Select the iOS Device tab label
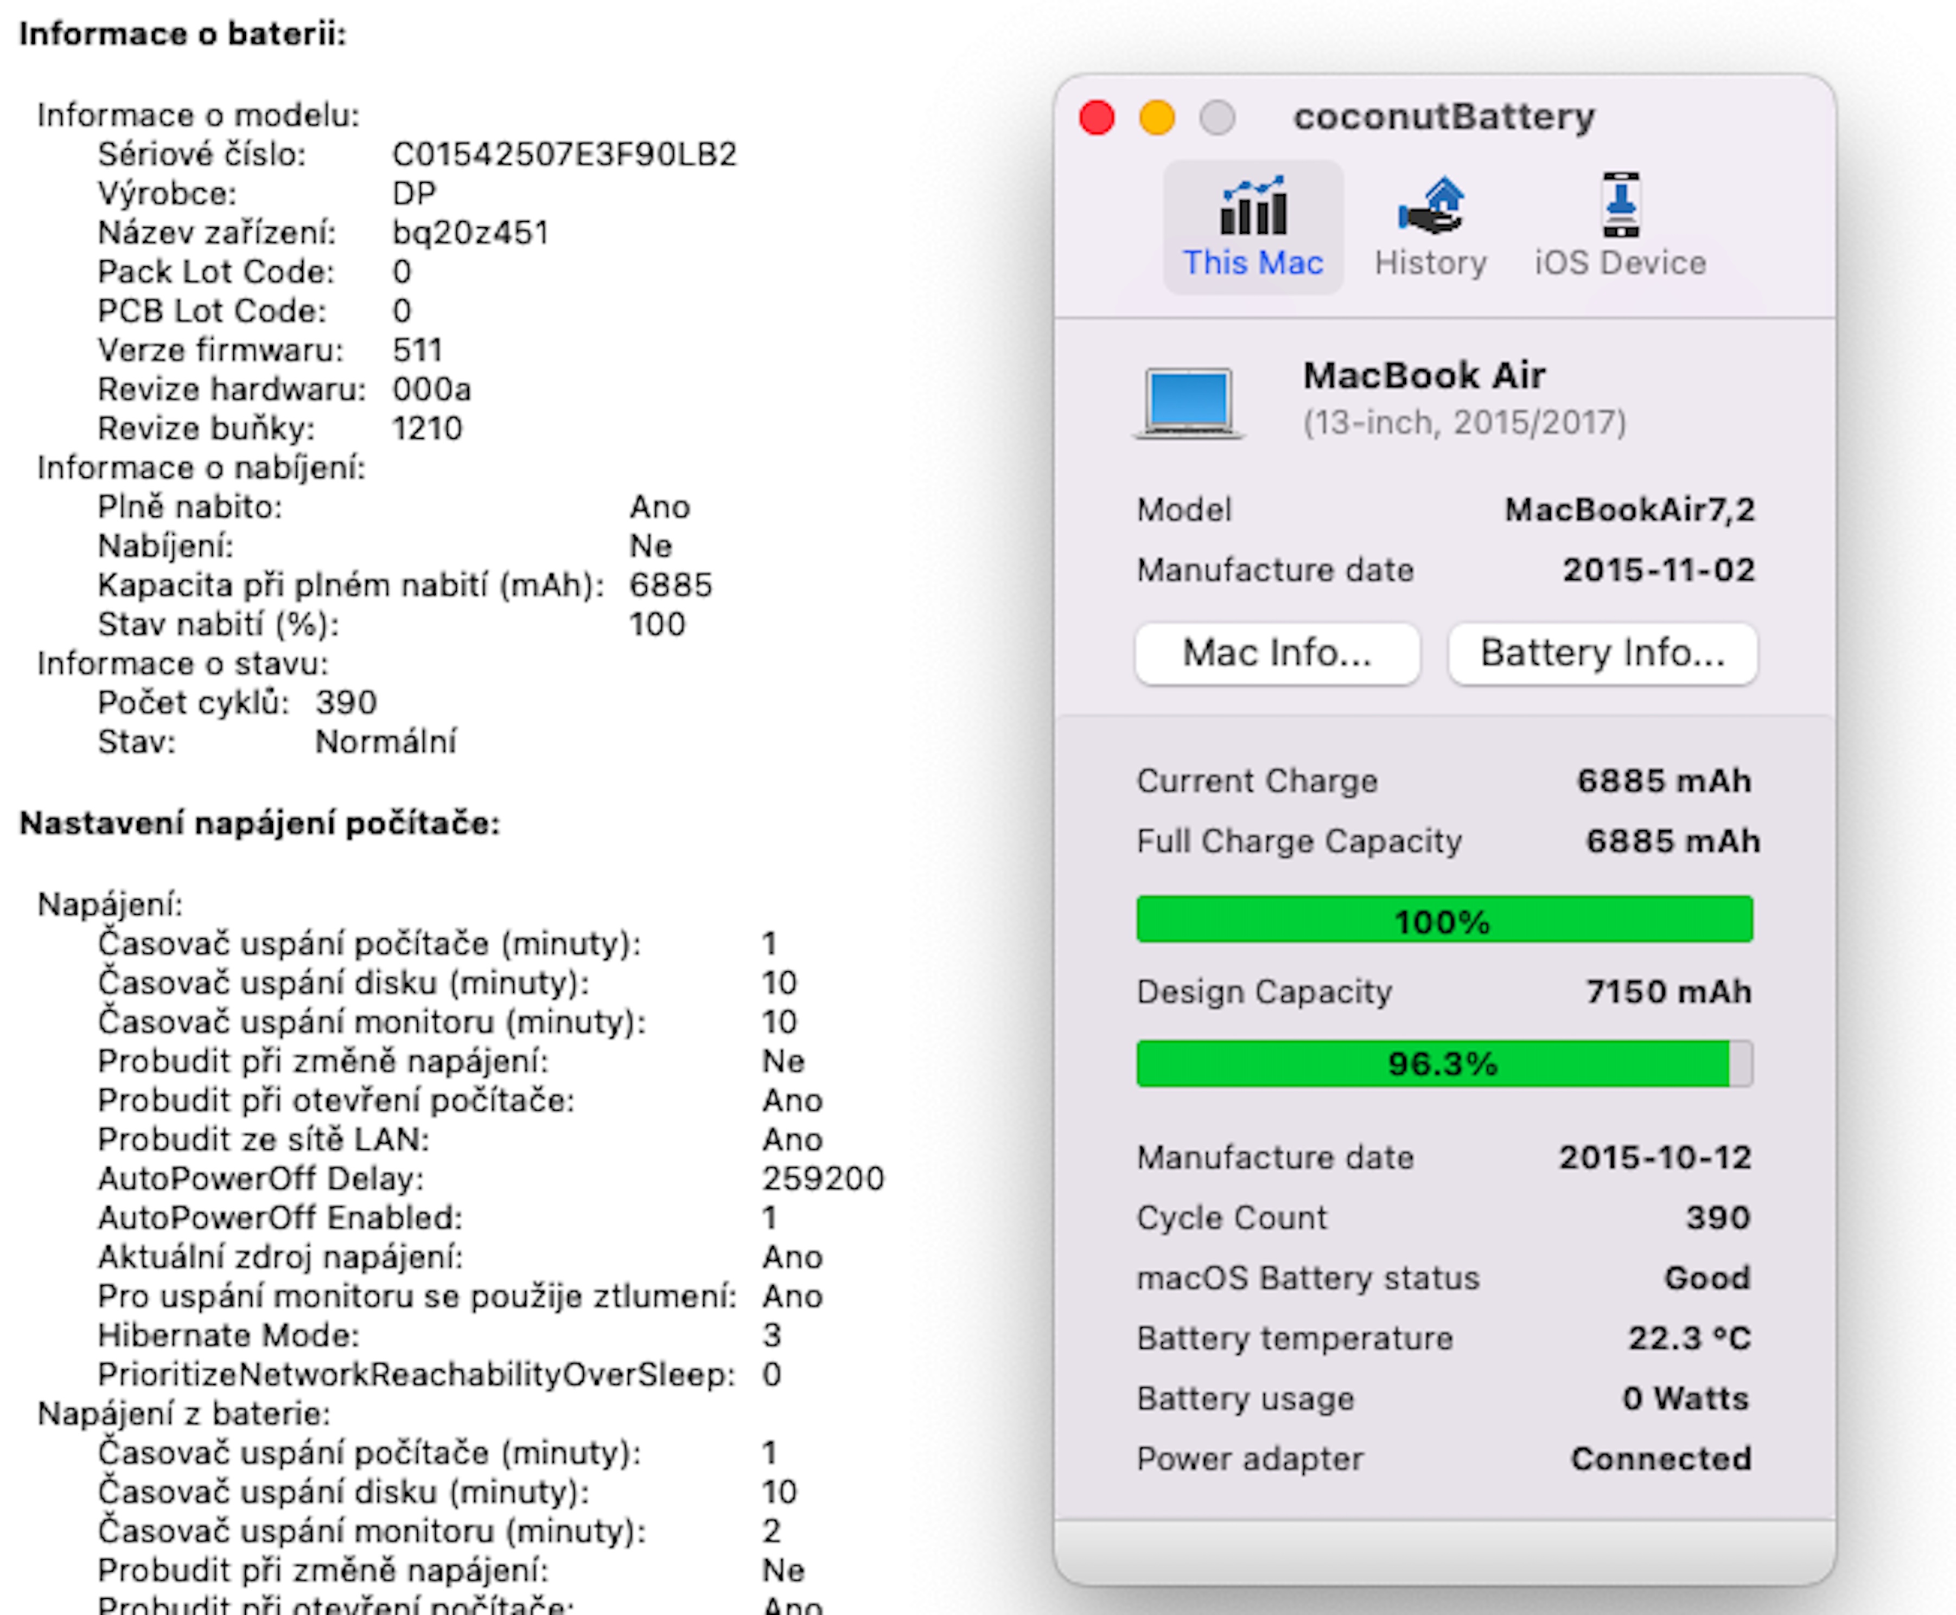The width and height of the screenshot is (1956, 1615). (1620, 263)
